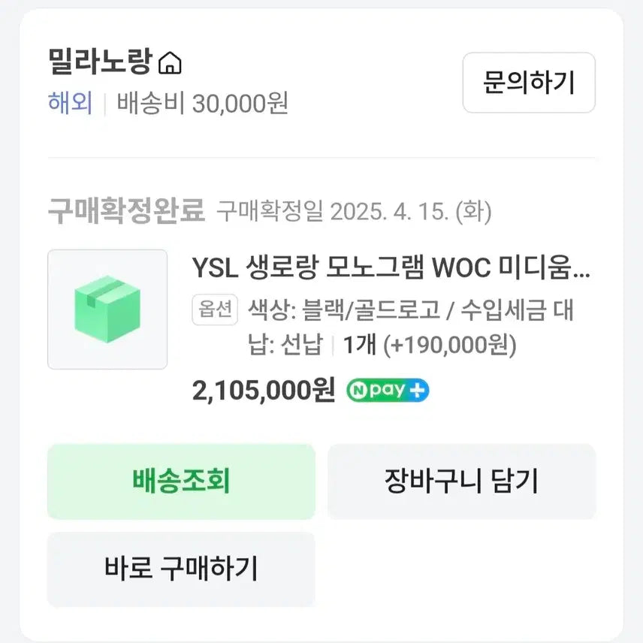Image resolution: width=643 pixels, height=643 pixels.
Task: Tap the green package box icon
Action: point(107,309)
